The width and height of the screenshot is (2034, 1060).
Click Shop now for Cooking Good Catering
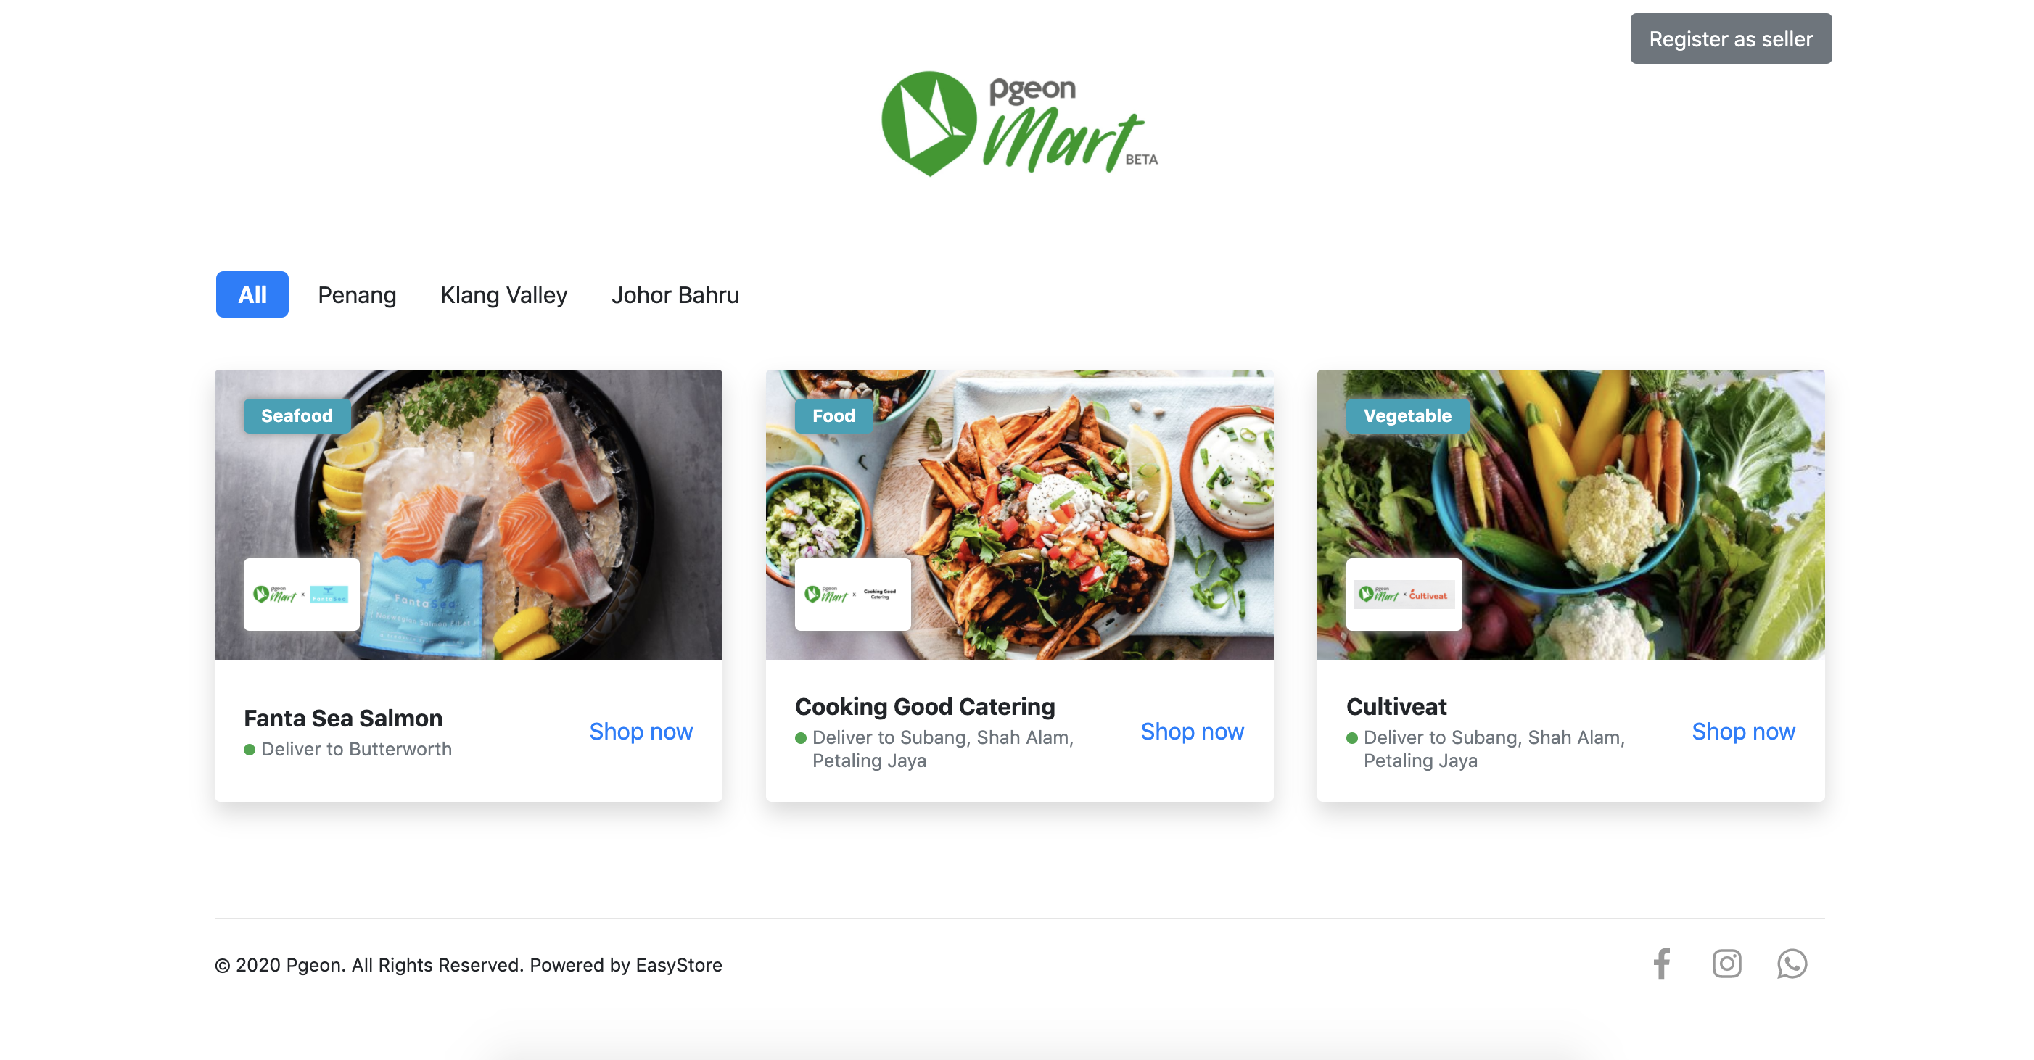(x=1193, y=732)
